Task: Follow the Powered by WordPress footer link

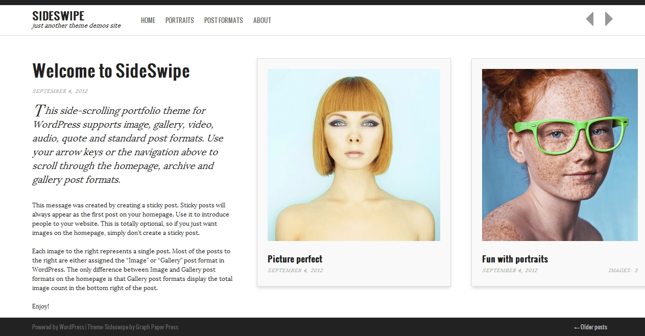Action: tap(58, 327)
